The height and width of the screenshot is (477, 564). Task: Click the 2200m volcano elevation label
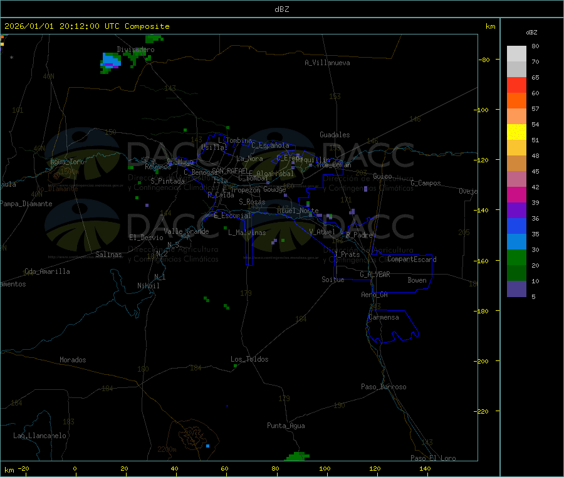(x=167, y=449)
